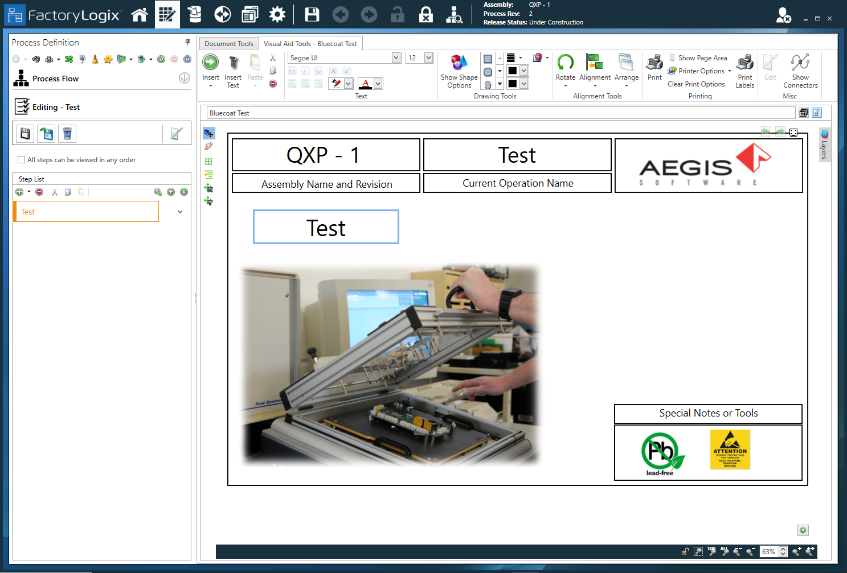
Task: Click the home icon in the top bar
Action: [x=140, y=15]
